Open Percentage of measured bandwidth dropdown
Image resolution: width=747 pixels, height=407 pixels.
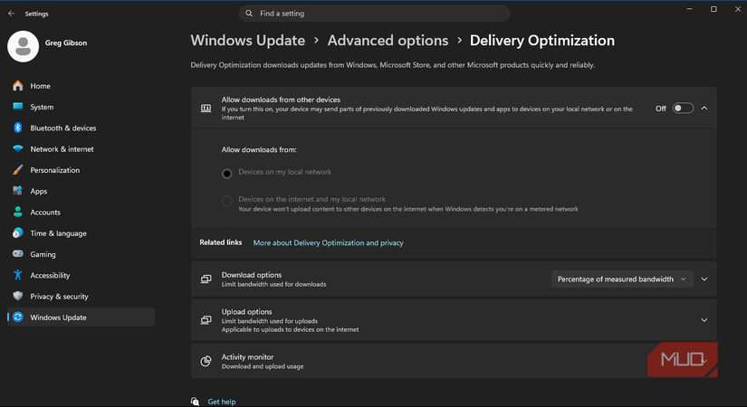click(622, 279)
